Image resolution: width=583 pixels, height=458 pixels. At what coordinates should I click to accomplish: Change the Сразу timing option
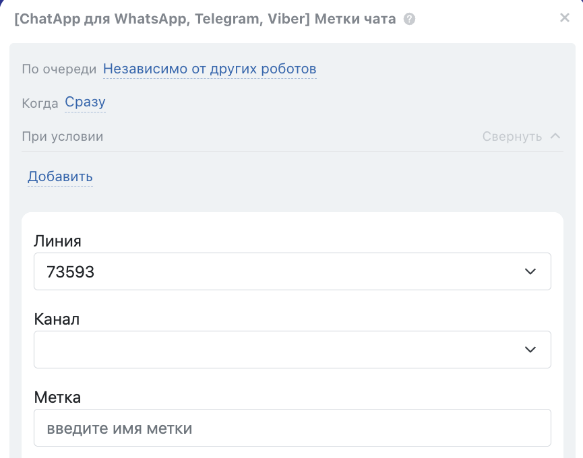coord(85,102)
